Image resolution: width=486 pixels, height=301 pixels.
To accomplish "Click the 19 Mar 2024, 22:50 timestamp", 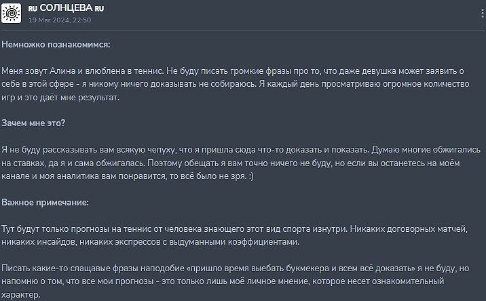I will click(60, 20).
